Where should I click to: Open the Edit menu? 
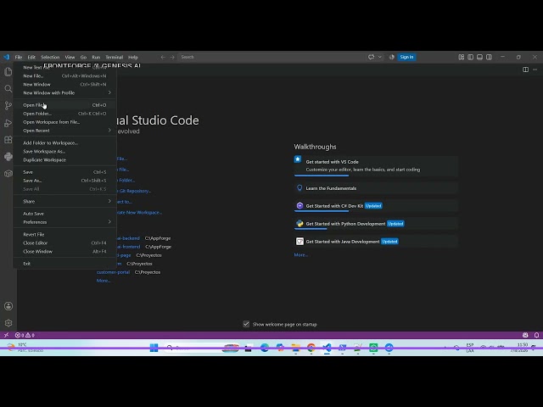click(31, 57)
